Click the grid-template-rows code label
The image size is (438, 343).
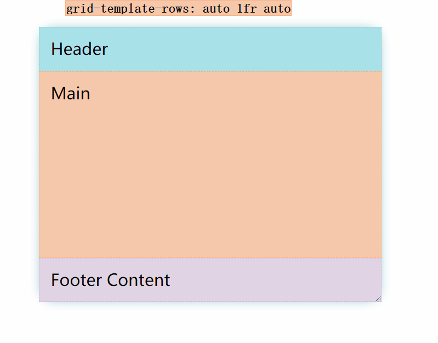(x=178, y=8)
